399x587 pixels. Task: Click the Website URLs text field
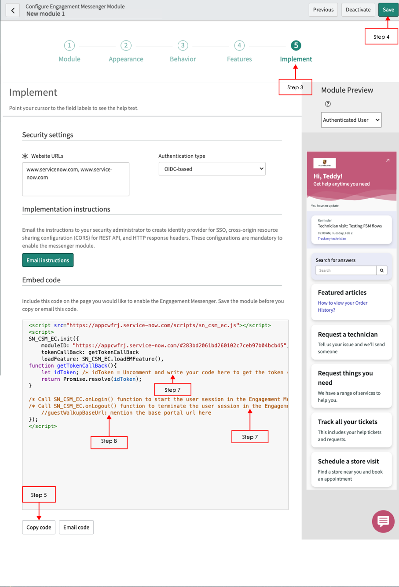(76, 179)
